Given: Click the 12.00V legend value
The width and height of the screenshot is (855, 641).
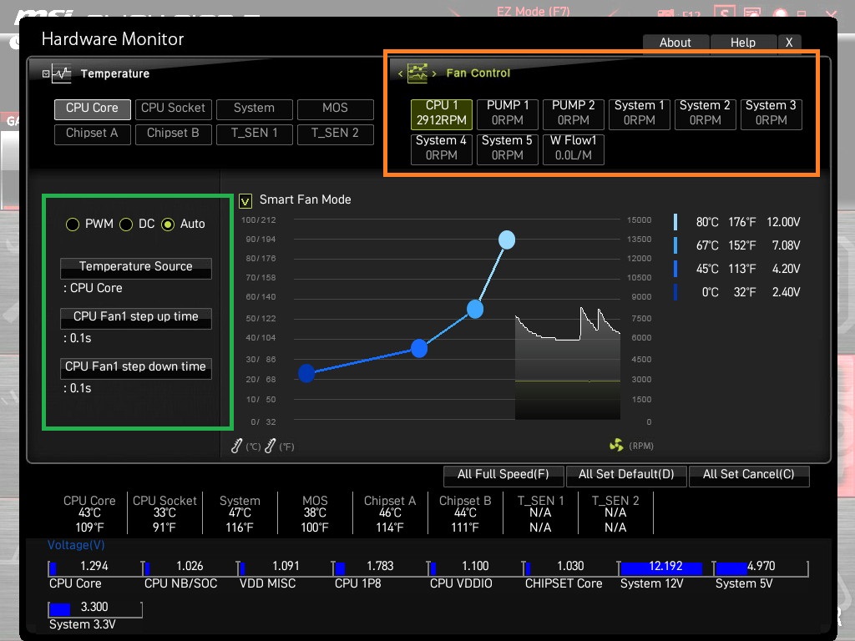Looking at the screenshot, I should (x=783, y=222).
